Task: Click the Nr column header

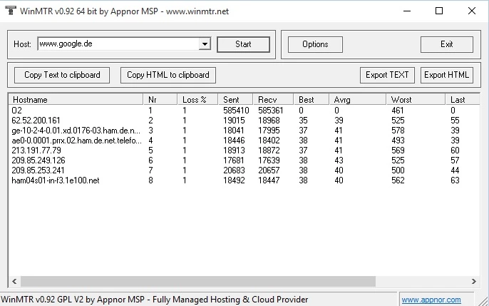Action: tap(160, 100)
